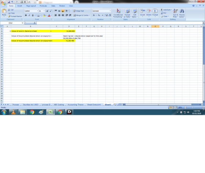
Task: Expand the Font group dialog launcher
Action: point(51,19)
